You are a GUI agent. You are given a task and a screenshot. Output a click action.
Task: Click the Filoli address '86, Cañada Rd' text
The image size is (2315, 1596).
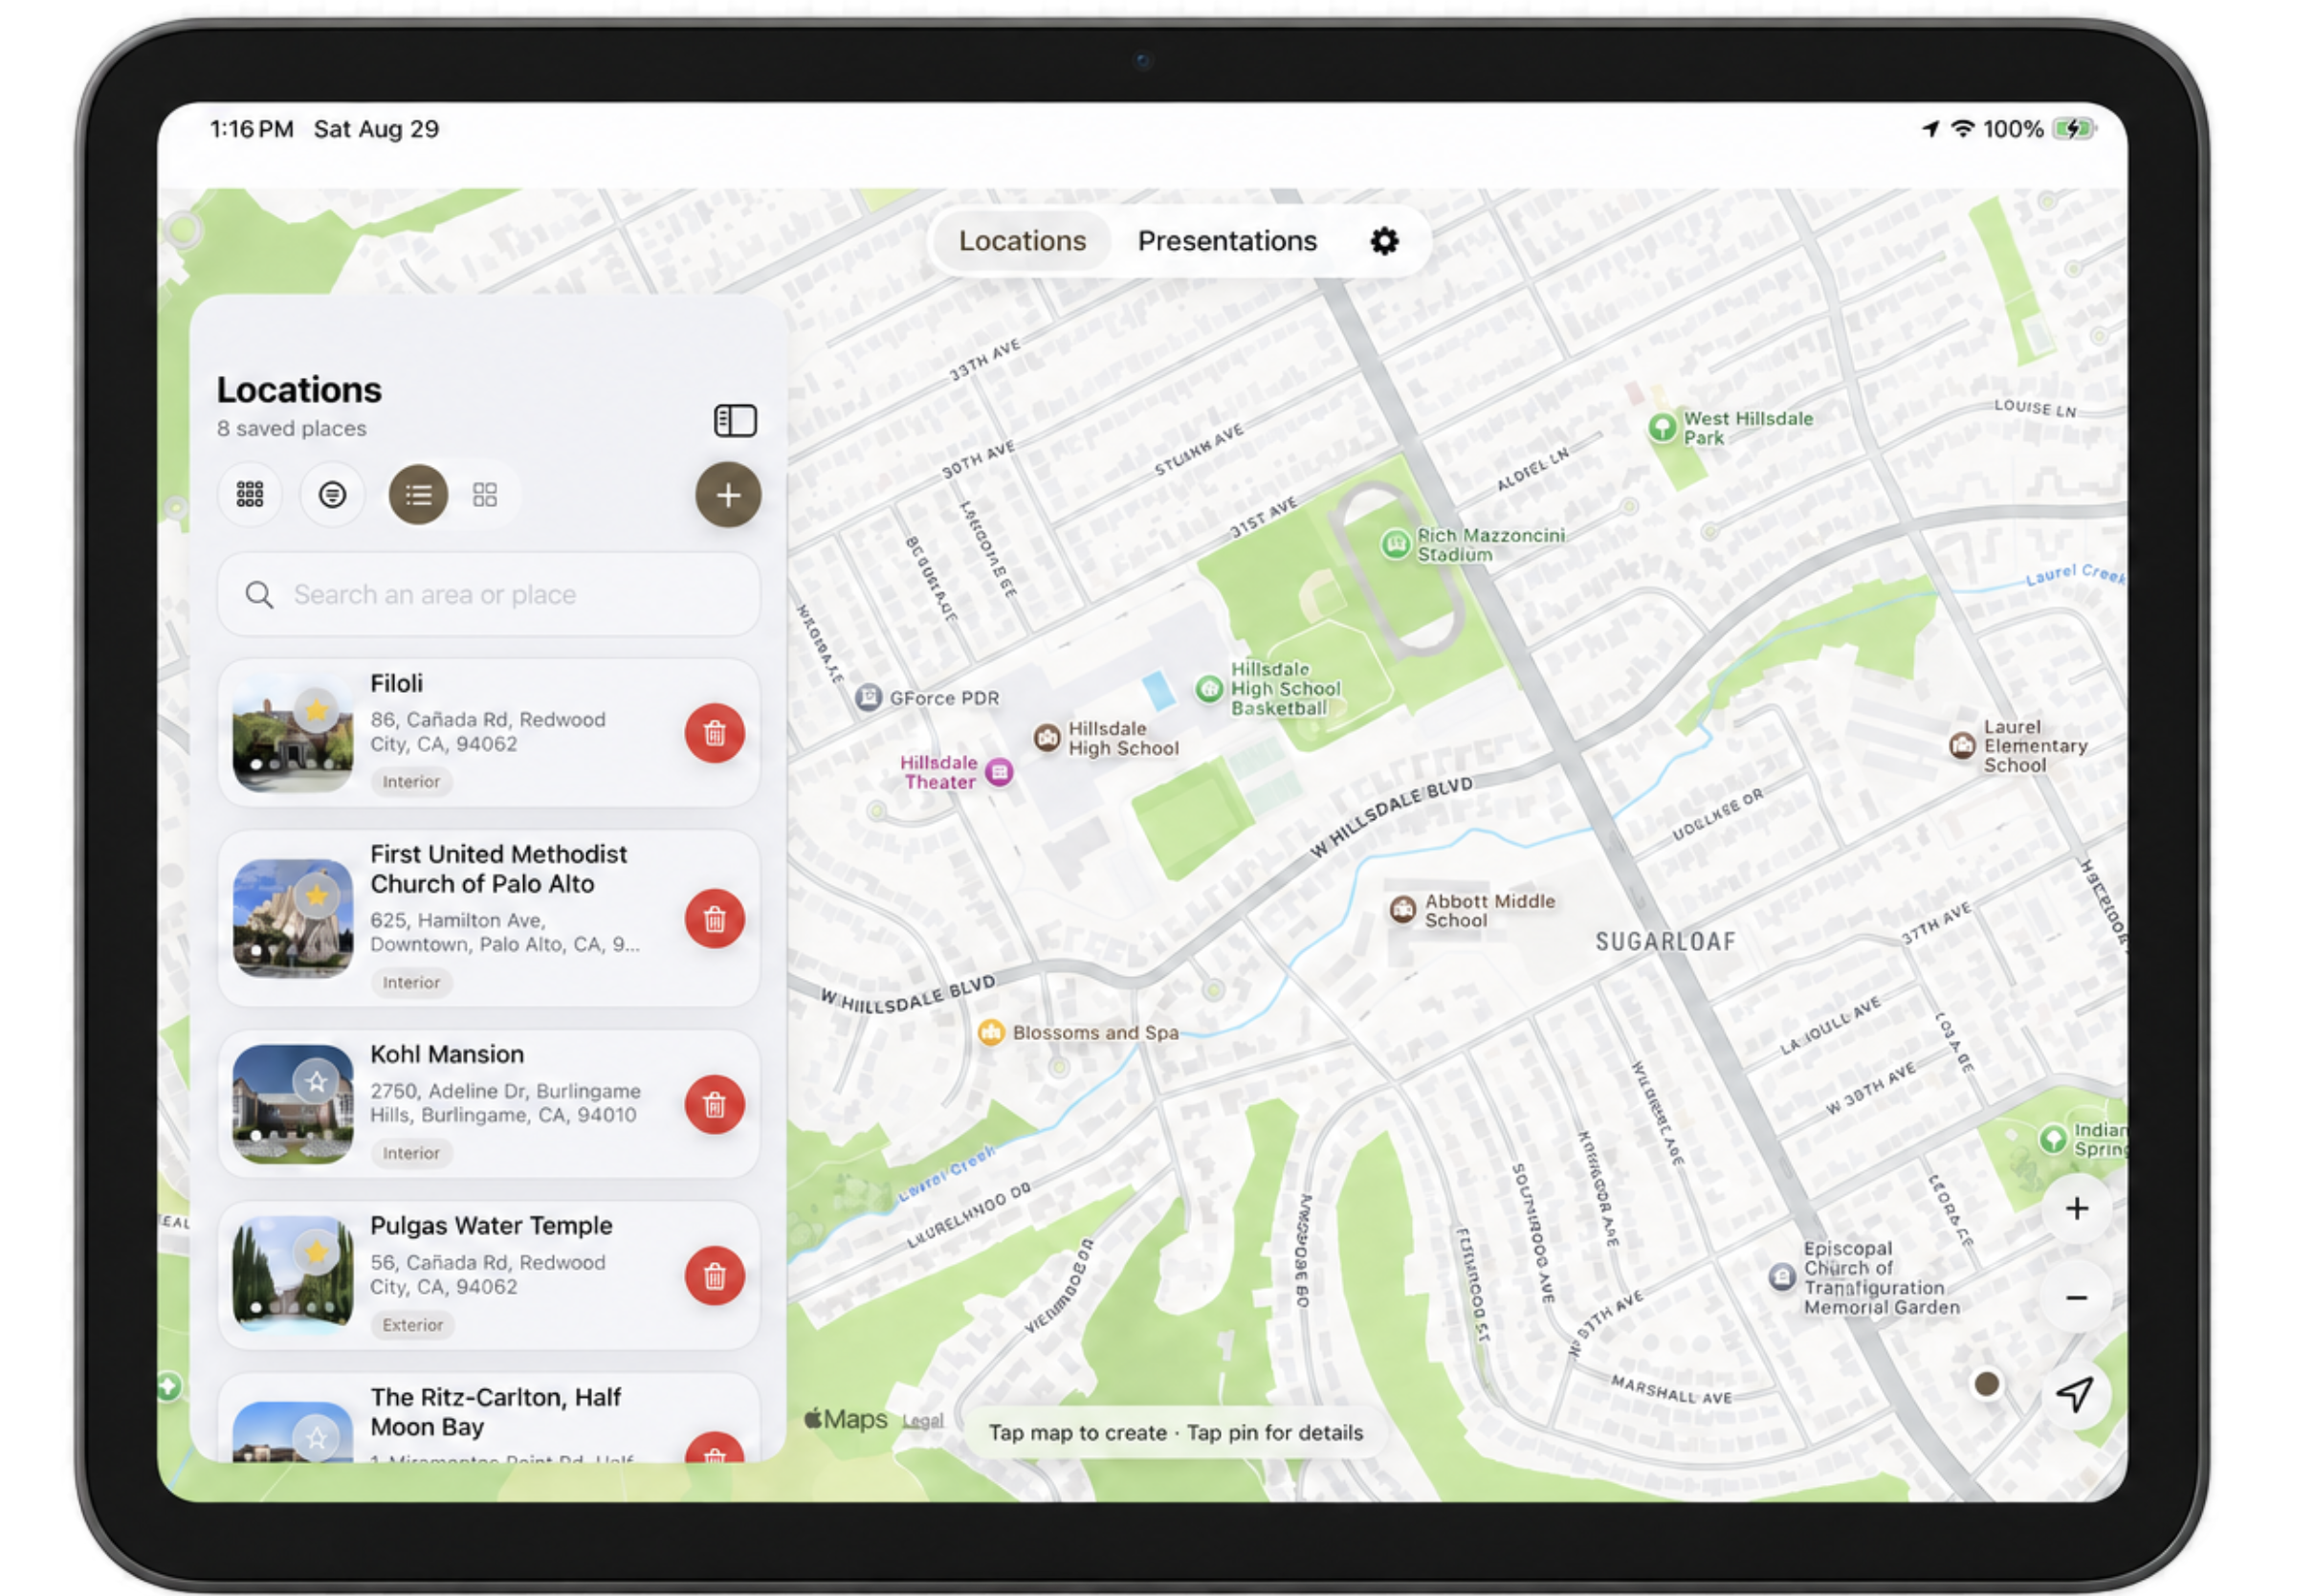tap(488, 732)
